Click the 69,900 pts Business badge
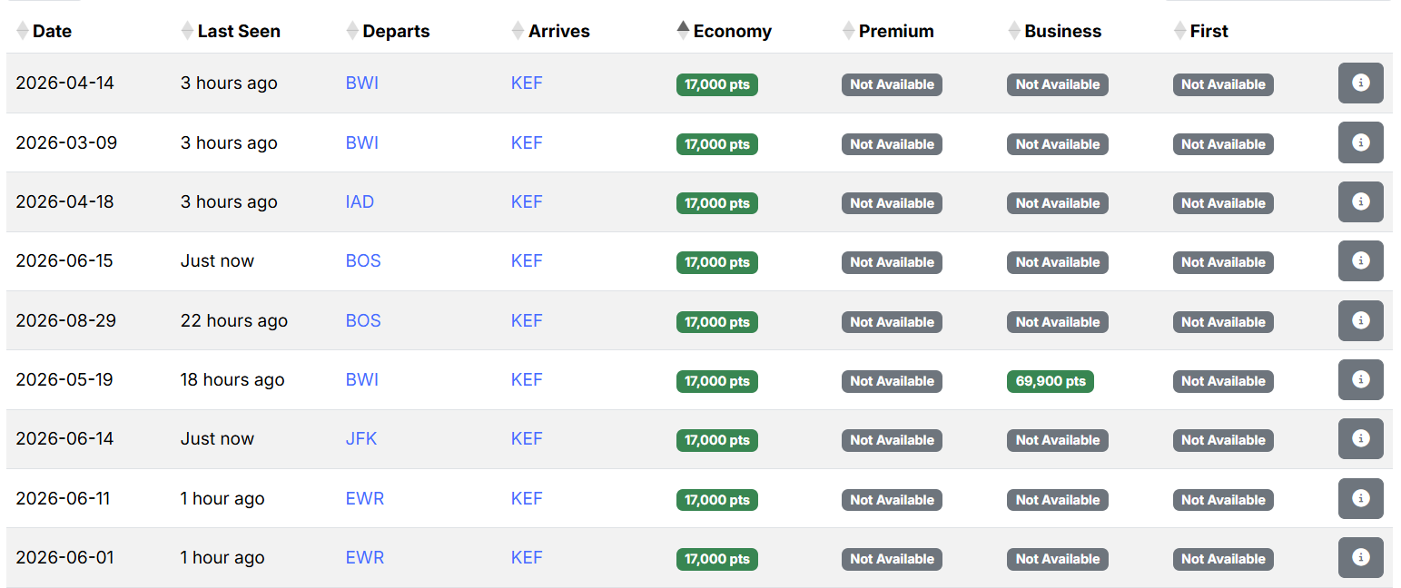1401x588 pixels. click(1050, 381)
